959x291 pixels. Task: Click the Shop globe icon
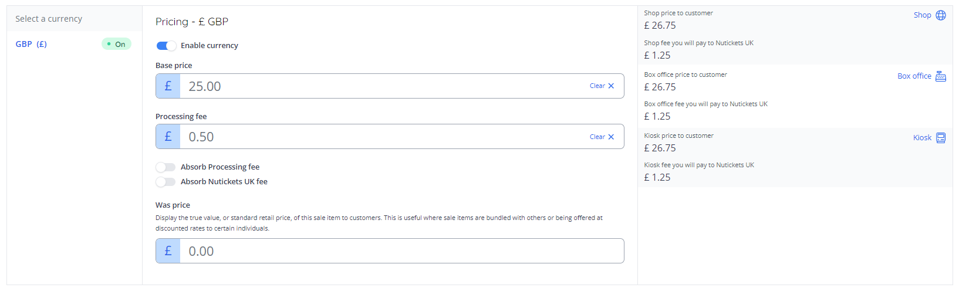[x=941, y=15]
